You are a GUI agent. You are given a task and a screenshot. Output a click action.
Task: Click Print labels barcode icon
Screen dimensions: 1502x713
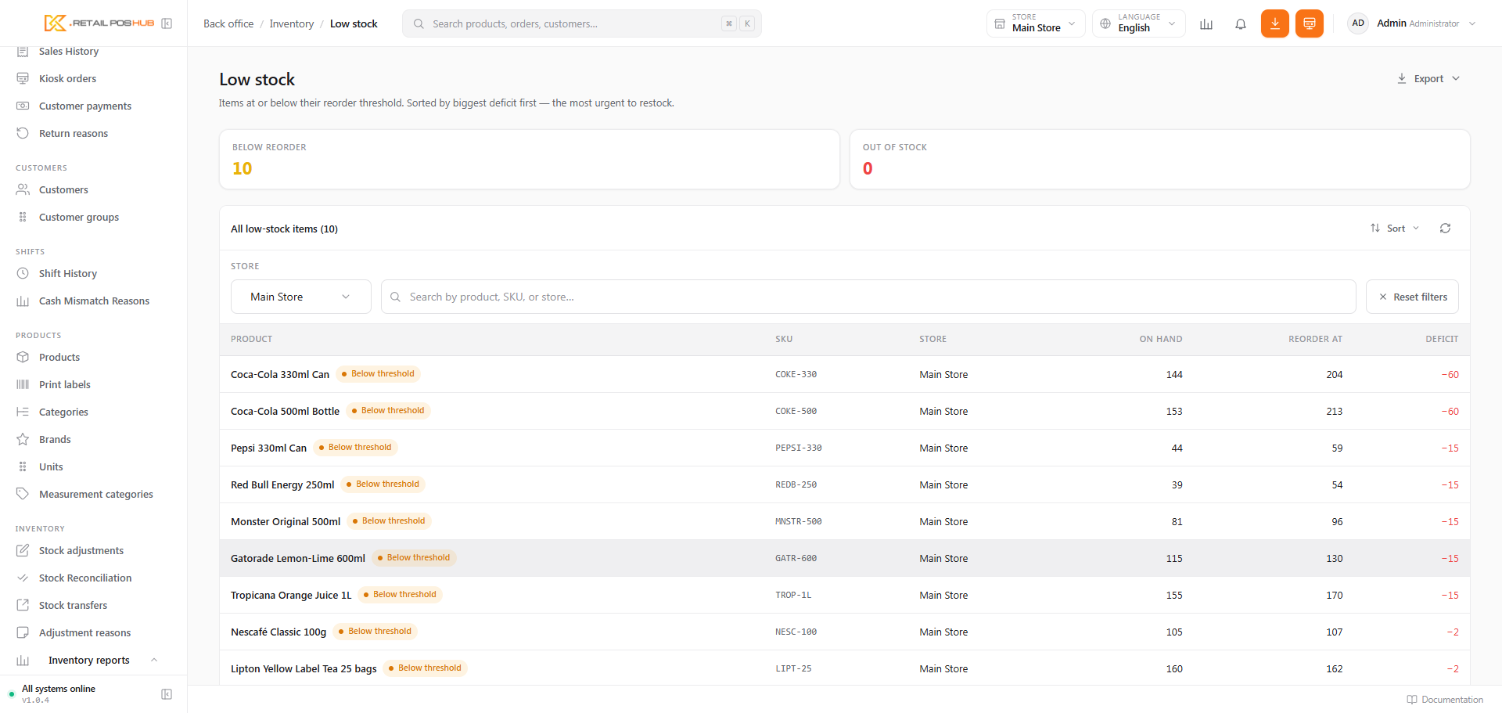(x=23, y=385)
